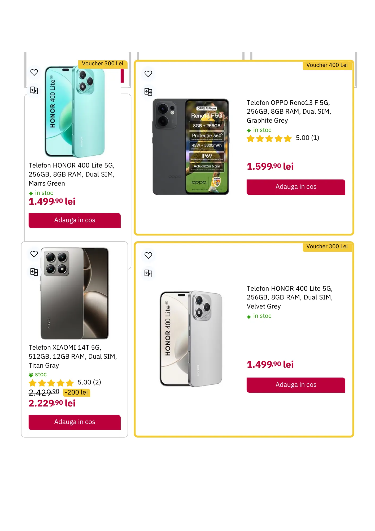Image resolution: width=375 pixels, height=531 pixels.
Task: Compare the HONOR 400 Lite Marrs Green phone
Action: [34, 90]
